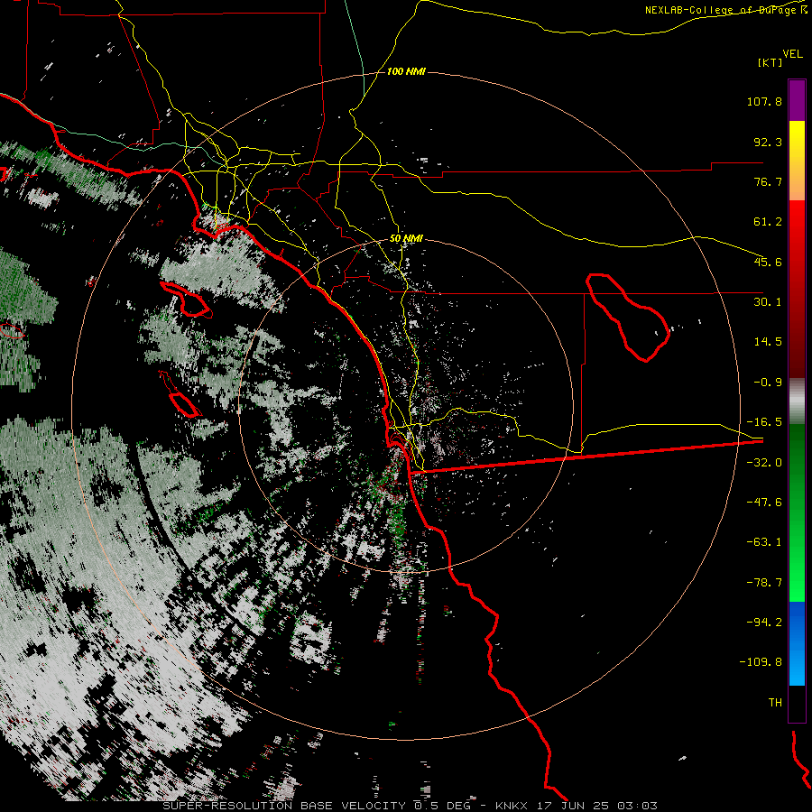Click the -16.5 scale value
This screenshot has width=812, height=812.
[764, 422]
